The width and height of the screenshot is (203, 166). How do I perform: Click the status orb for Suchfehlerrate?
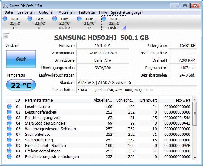coord(9,134)
